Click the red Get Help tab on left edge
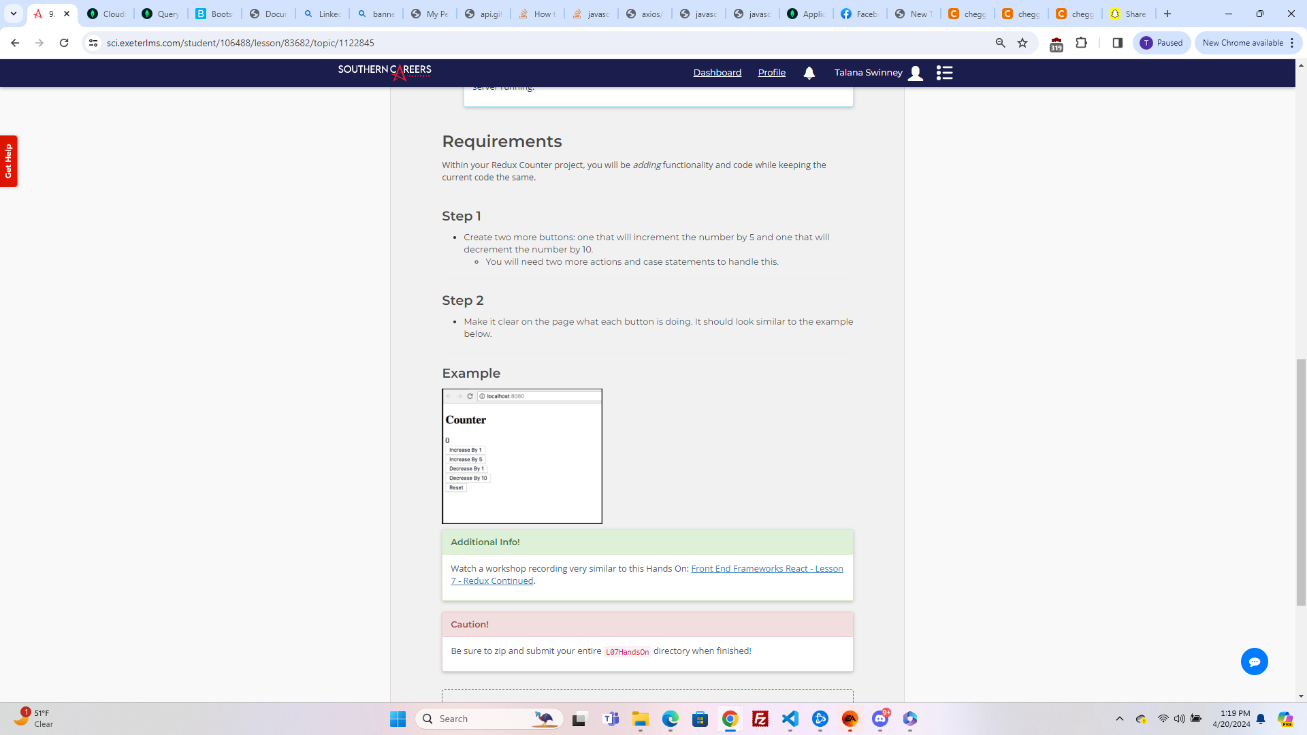The height and width of the screenshot is (735, 1307). click(x=8, y=161)
